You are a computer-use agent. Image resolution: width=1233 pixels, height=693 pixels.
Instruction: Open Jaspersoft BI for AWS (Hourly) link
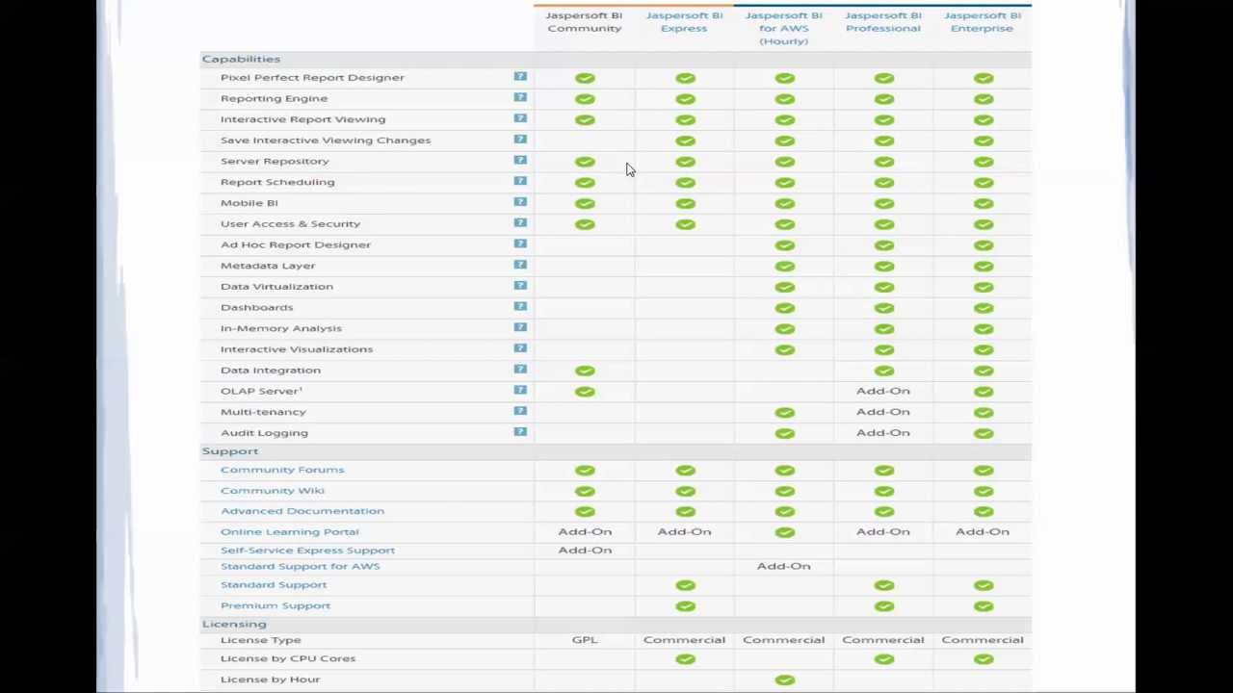[783, 28]
